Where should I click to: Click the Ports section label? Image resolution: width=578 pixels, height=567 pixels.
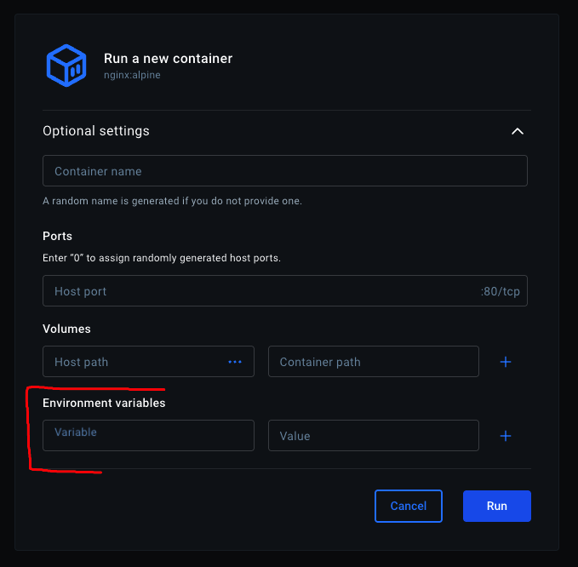[x=57, y=236]
